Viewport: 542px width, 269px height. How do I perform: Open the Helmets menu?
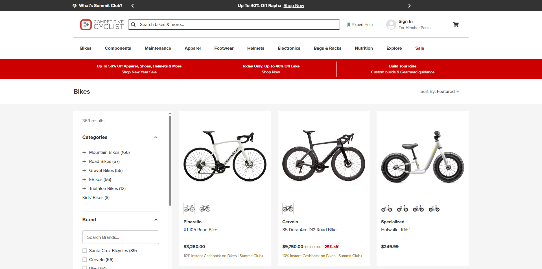(256, 48)
